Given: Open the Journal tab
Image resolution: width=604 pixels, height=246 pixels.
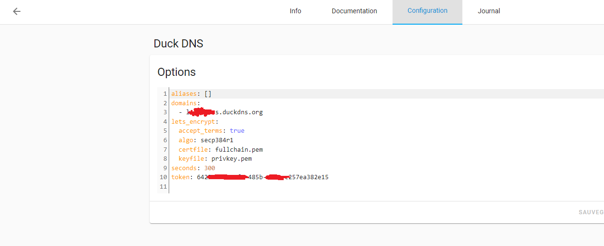Looking at the screenshot, I should click(489, 11).
